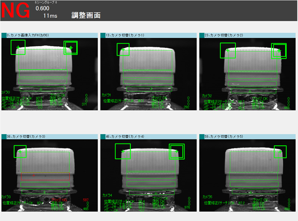Select the 23.カメラ切替(カメラ2) title bar
Screen dimensions: 298x221
(x=248, y=35)
